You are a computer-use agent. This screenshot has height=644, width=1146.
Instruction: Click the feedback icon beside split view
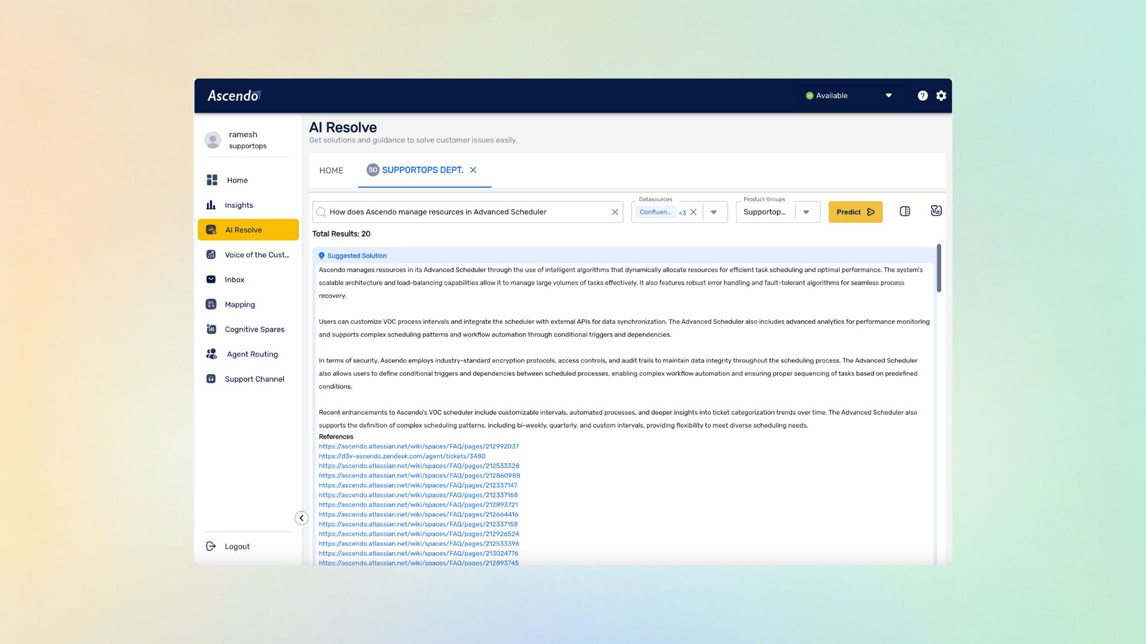pyautogui.click(x=936, y=210)
